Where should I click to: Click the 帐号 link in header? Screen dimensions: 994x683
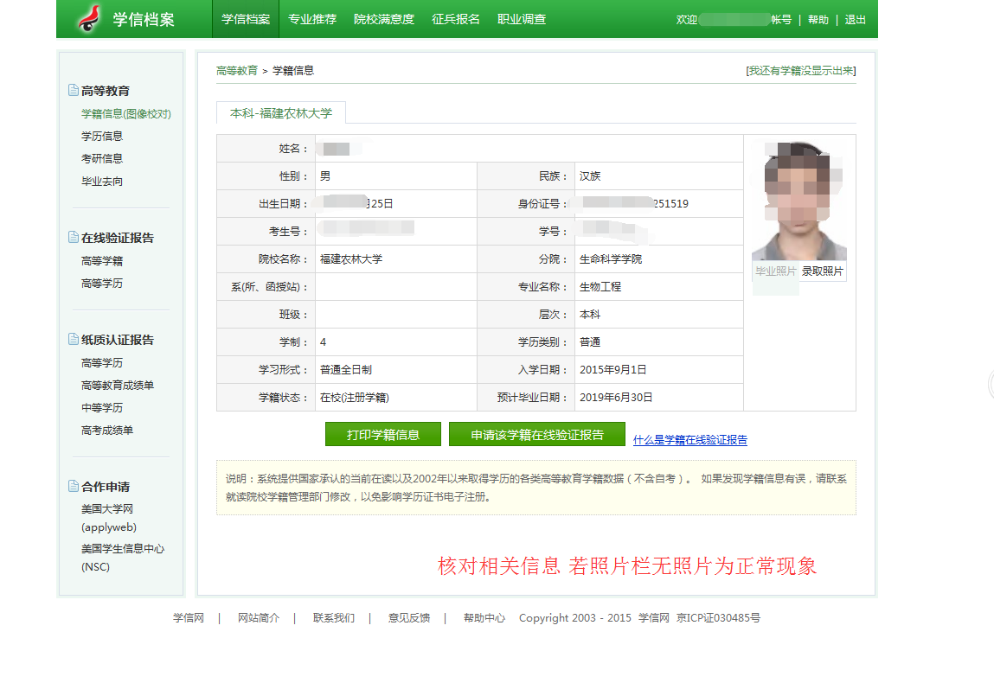pyautogui.click(x=781, y=20)
